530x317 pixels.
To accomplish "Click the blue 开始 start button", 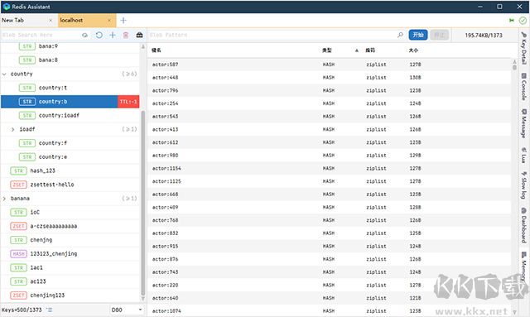I will (x=418, y=35).
